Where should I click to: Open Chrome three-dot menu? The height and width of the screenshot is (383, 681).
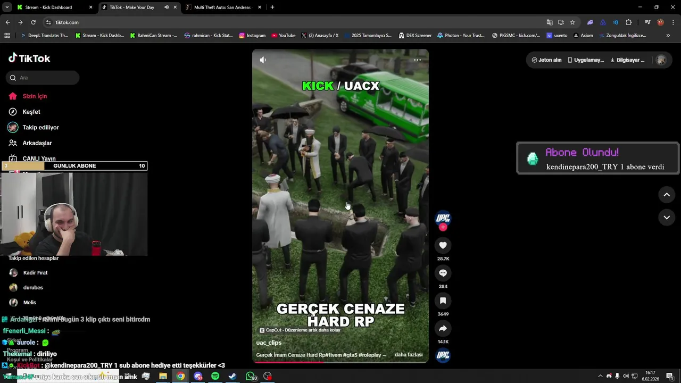click(674, 22)
